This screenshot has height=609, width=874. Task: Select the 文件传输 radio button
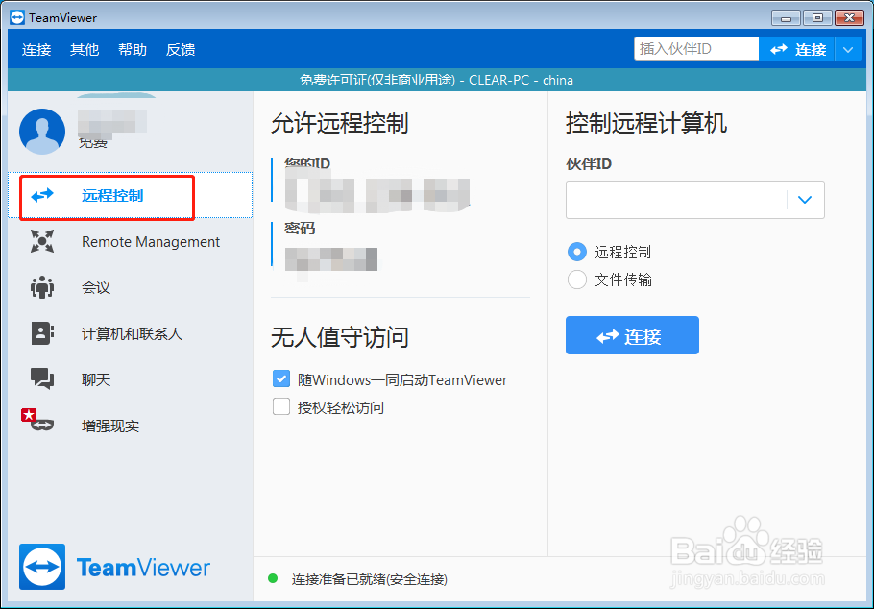tap(577, 280)
